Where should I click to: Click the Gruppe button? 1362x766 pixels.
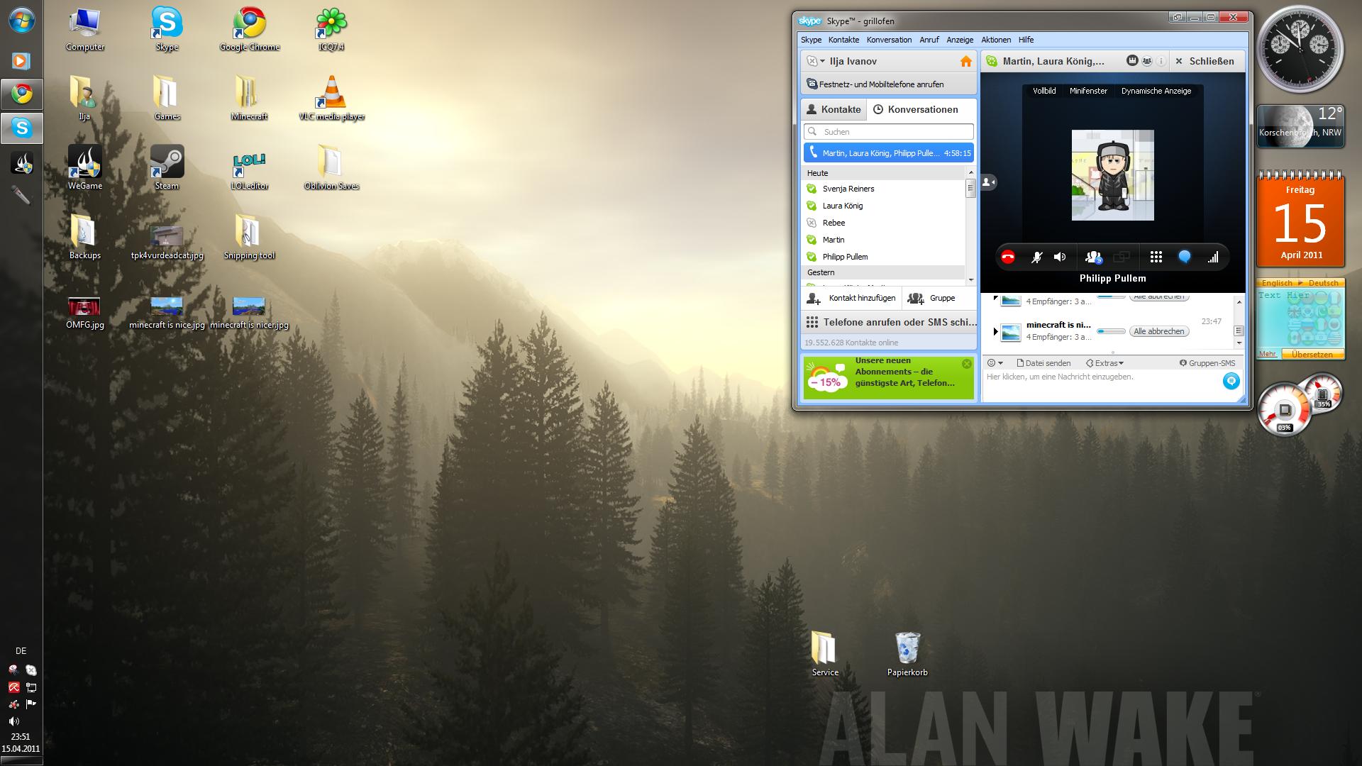(932, 299)
